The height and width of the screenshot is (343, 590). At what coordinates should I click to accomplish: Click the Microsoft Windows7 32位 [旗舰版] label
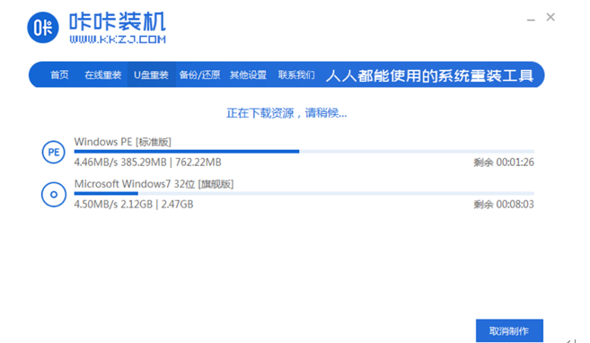point(154,184)
